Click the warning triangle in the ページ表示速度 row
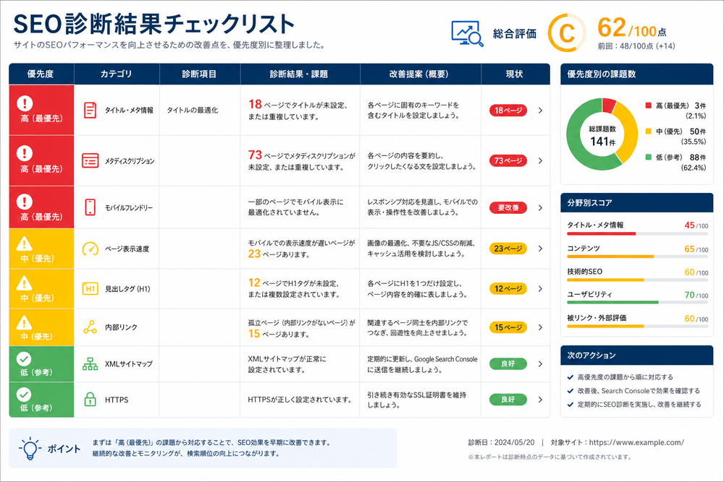The width and height of the screenshot is (724, 482). pyautogui.click(x=24, y=244)
